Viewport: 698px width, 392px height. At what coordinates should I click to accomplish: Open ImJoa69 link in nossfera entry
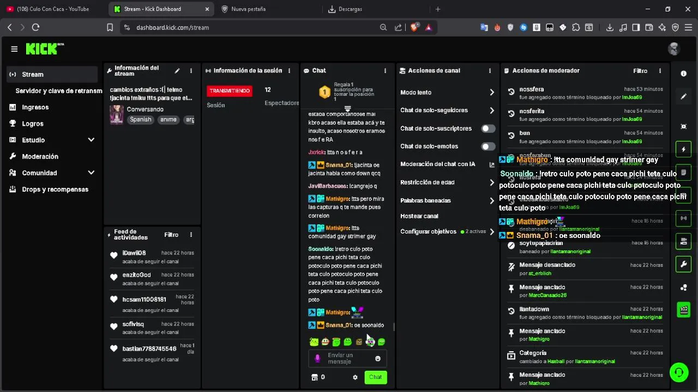pos(632,97)
